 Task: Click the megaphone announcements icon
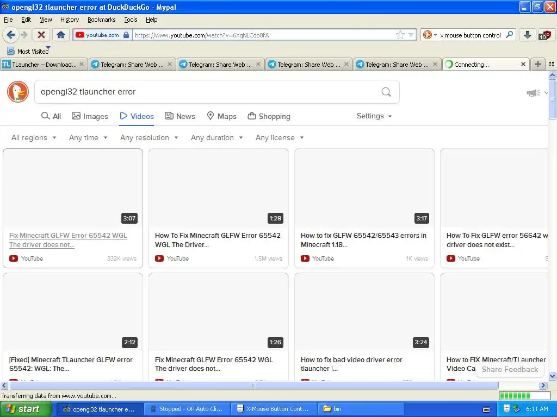tap(533, 93)
